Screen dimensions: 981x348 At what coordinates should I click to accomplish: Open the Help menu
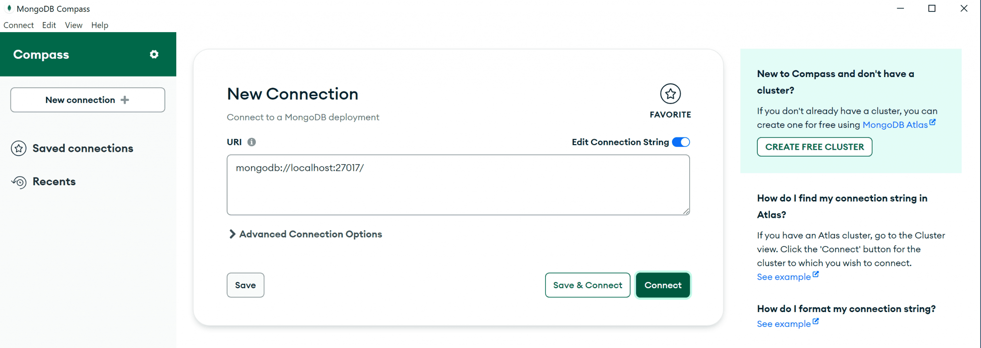click(100, 25)
